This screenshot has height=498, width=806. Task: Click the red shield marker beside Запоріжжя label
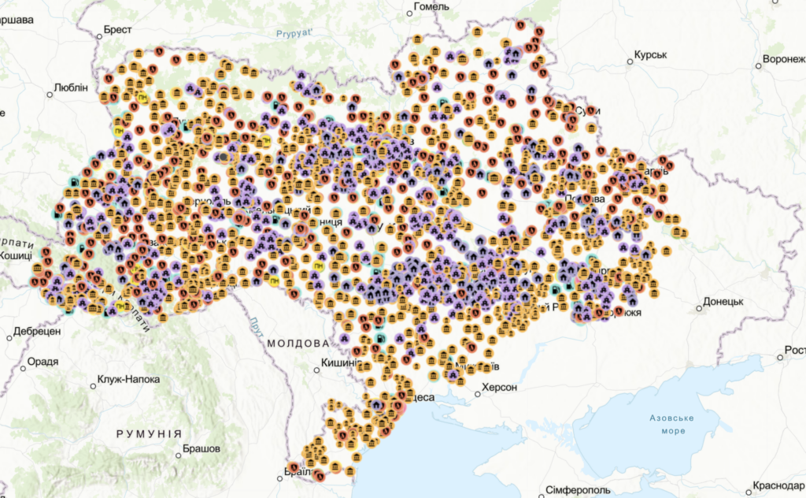point(619,311)
